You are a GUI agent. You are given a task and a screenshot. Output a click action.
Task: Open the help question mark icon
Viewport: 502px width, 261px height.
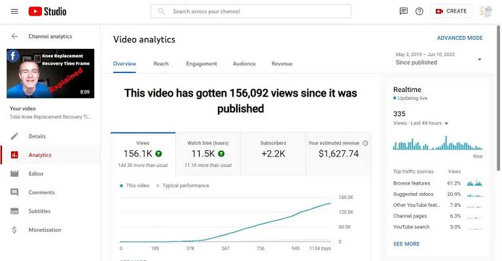[x=419, y=11]
